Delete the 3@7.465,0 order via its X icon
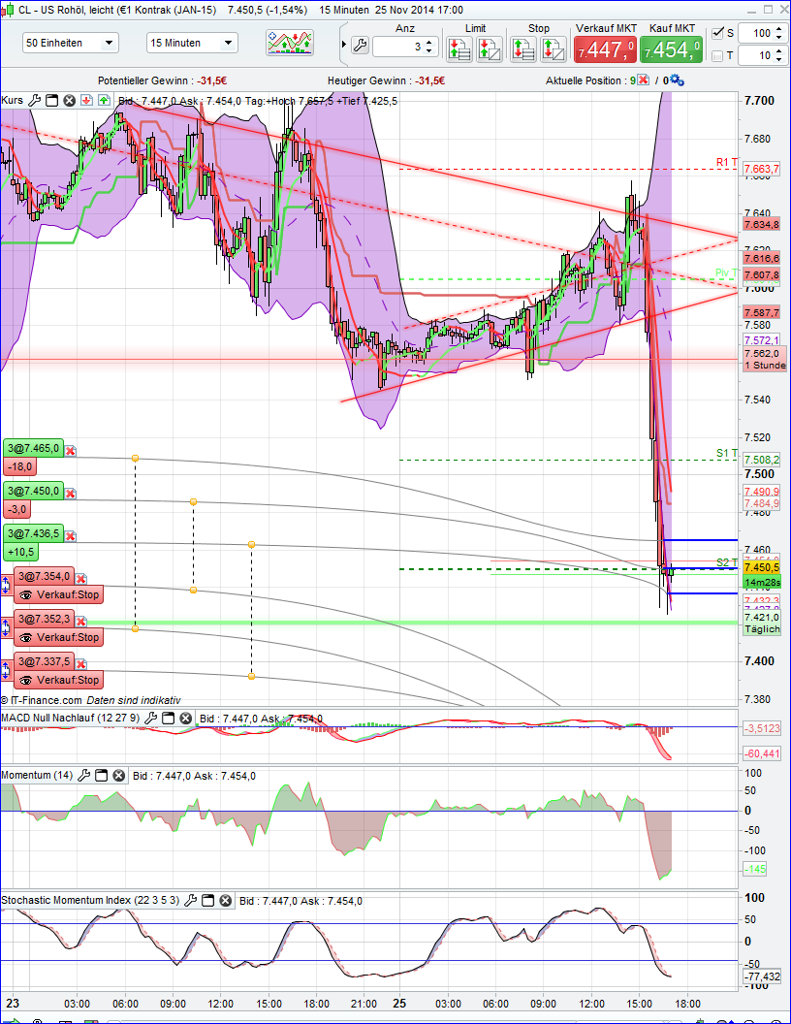The width and height of the screenshot is (791, 1024). click(70, 451)
